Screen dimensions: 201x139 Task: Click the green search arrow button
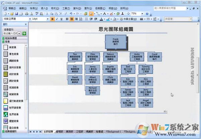pos(24,34)
